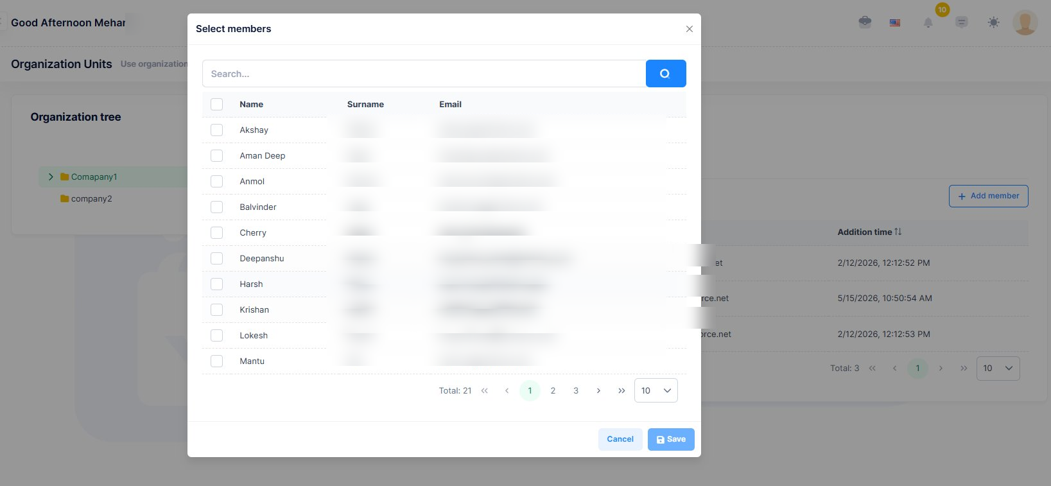
Task: Select the company2 tree item
Action: (91, 198)
